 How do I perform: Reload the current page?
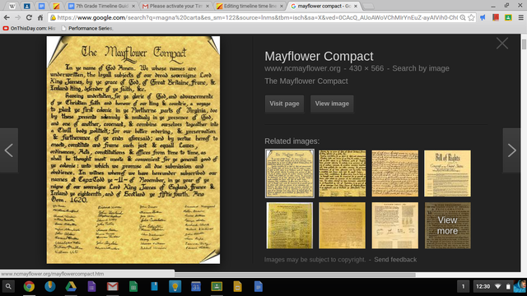click(x=29, y=17)
